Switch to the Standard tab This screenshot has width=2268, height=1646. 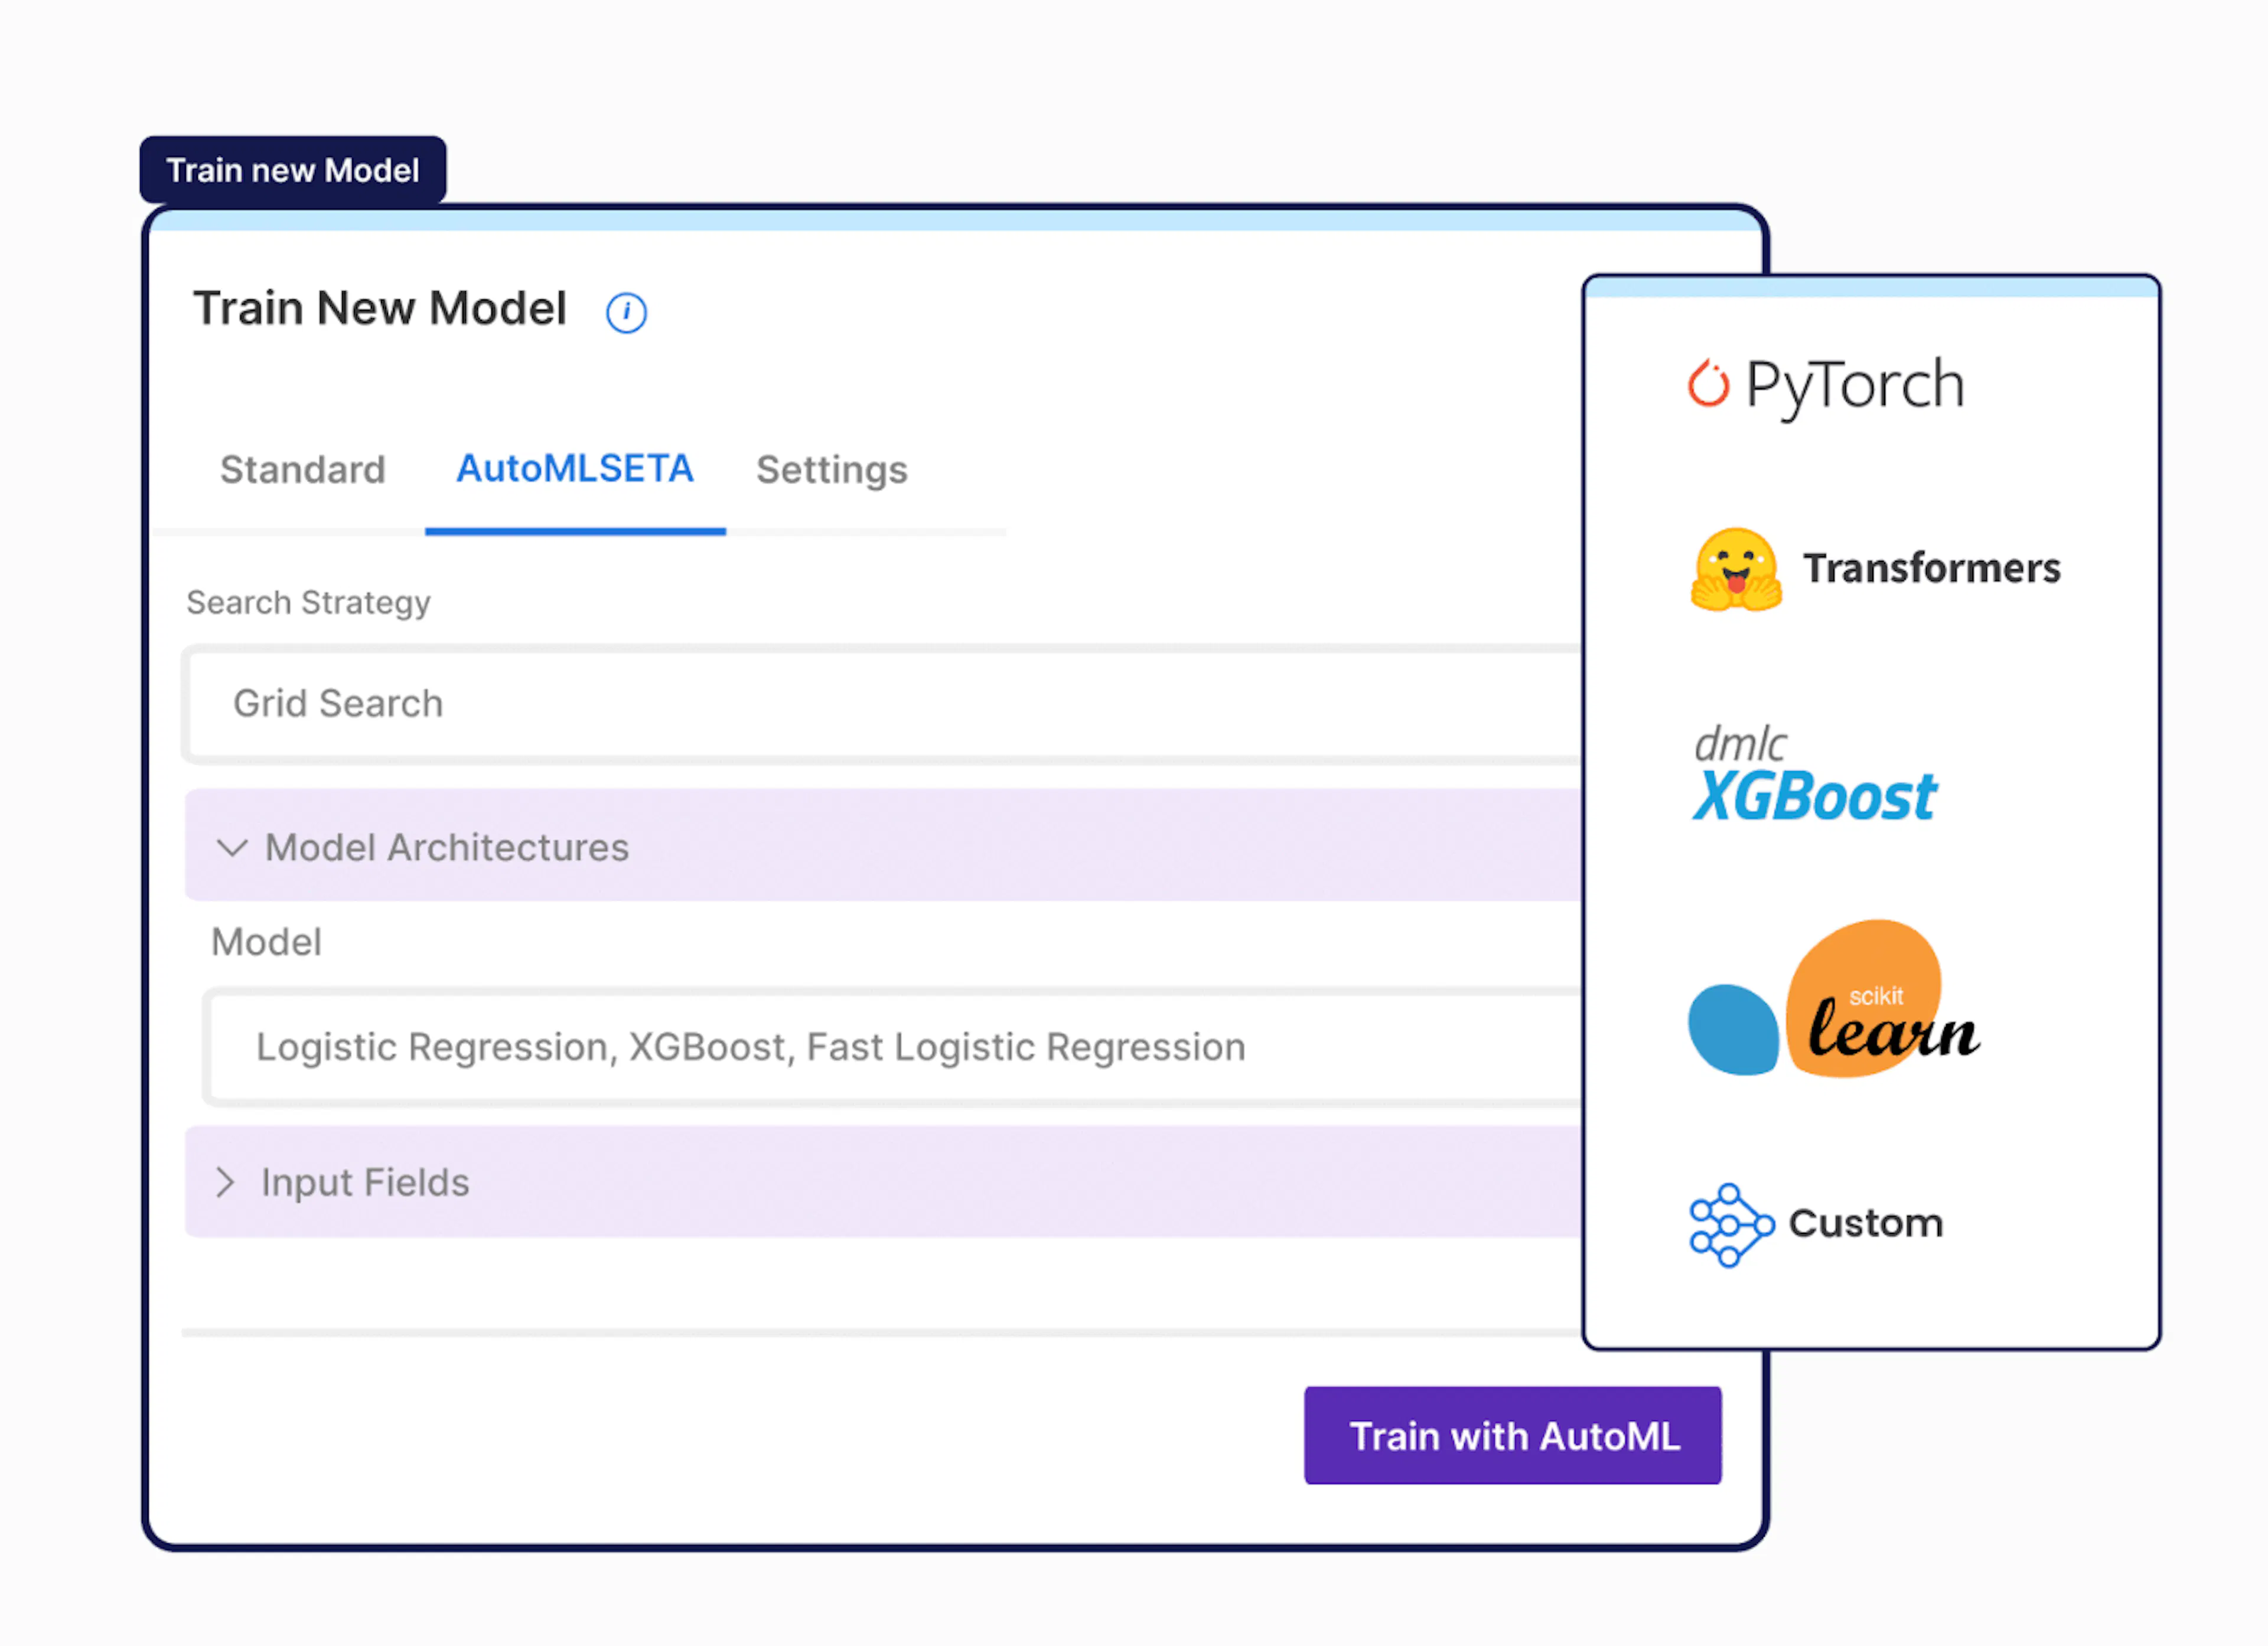(302, 470)
